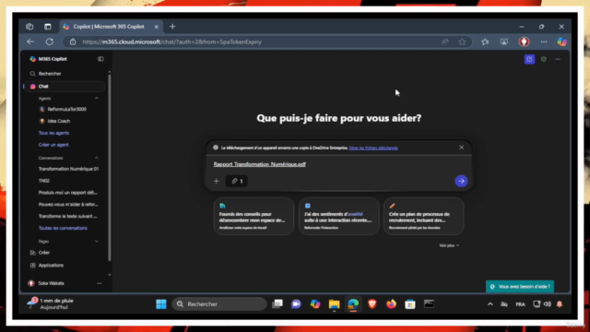Open the browser settings and more menu

pyautogui.click(x=544, y=41)
